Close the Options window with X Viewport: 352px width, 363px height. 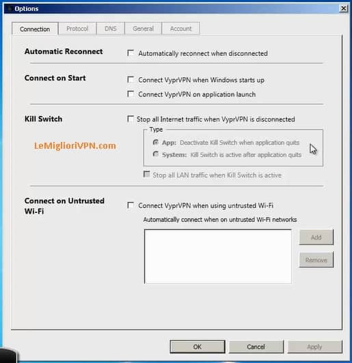343,9
